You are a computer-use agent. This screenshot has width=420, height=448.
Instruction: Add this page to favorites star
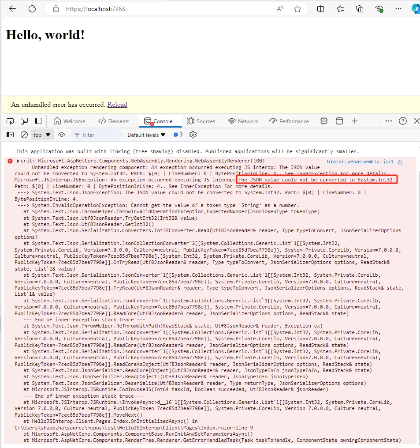coord(297,9)
